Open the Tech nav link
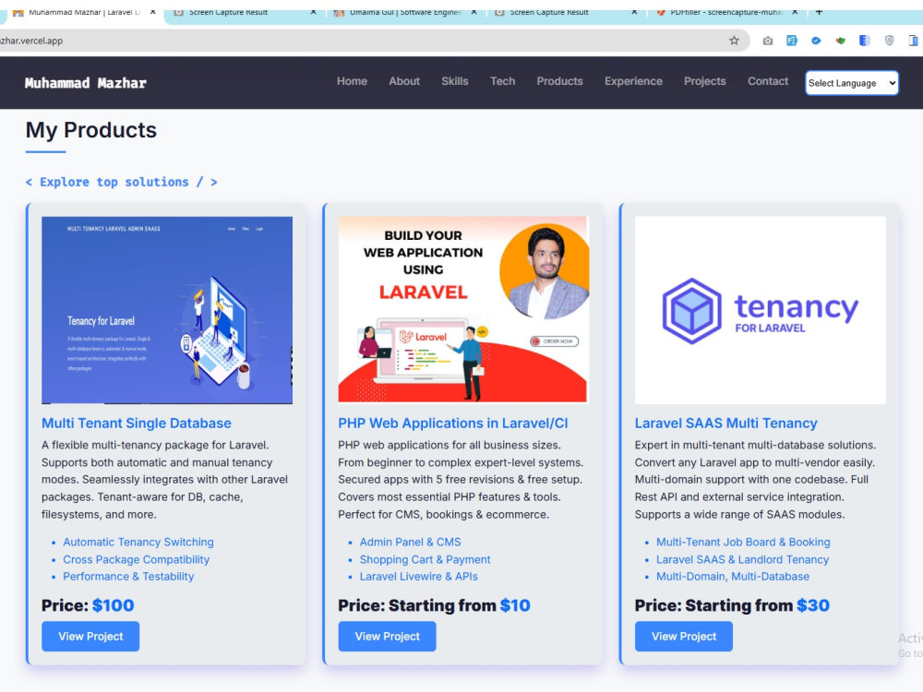The image size is (923, 692). pyautogui.click(x=503, y=81)
